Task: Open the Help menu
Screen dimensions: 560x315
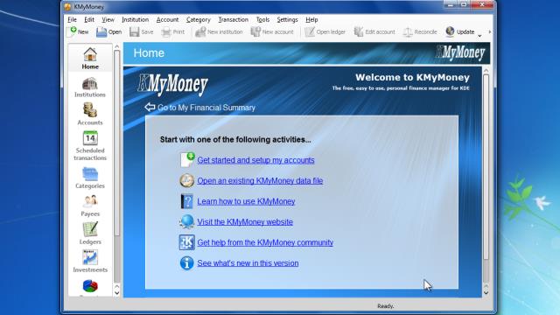Action: click(x=311, y=19)
